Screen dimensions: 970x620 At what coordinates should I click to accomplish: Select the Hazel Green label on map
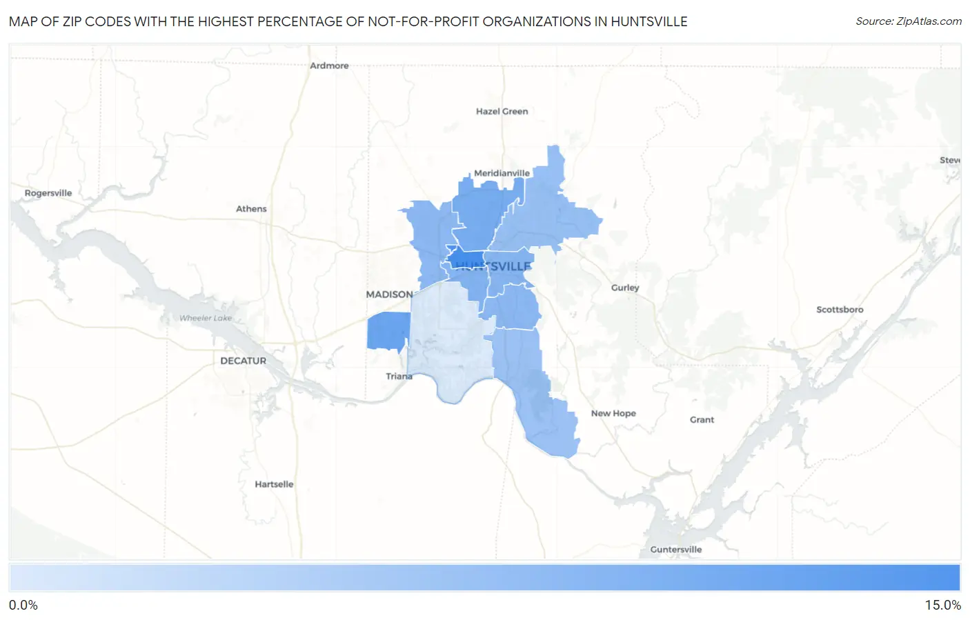(x=502, y=111)
